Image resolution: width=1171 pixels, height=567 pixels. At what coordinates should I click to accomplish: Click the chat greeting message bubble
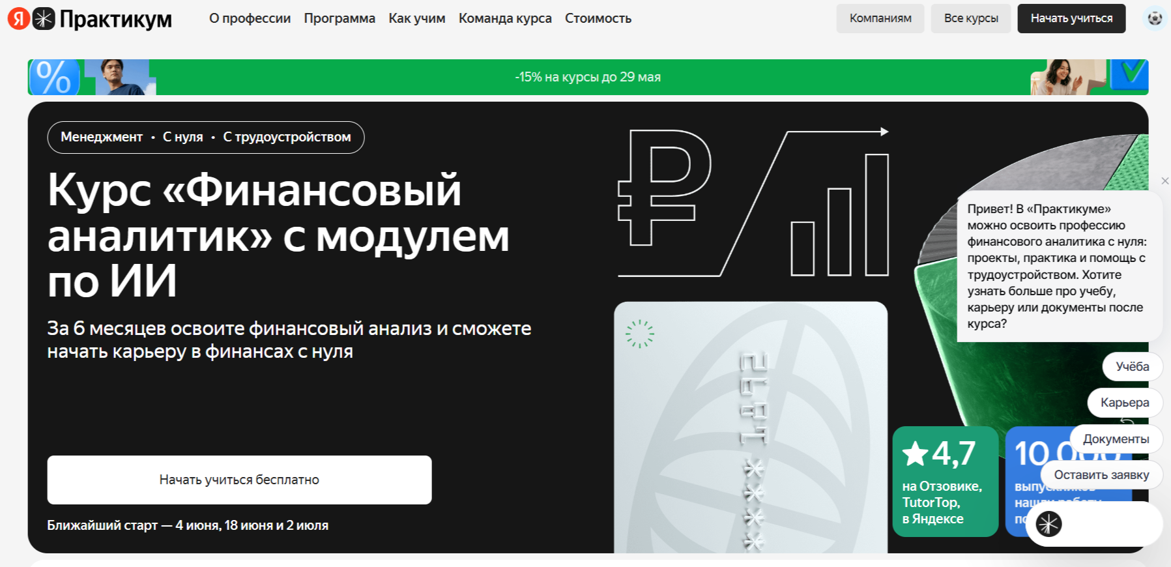(x=1060, y=266)
